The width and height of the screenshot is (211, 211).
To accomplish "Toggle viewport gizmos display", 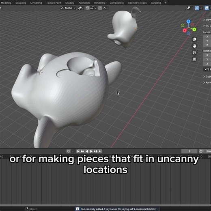I will [197, 8].
